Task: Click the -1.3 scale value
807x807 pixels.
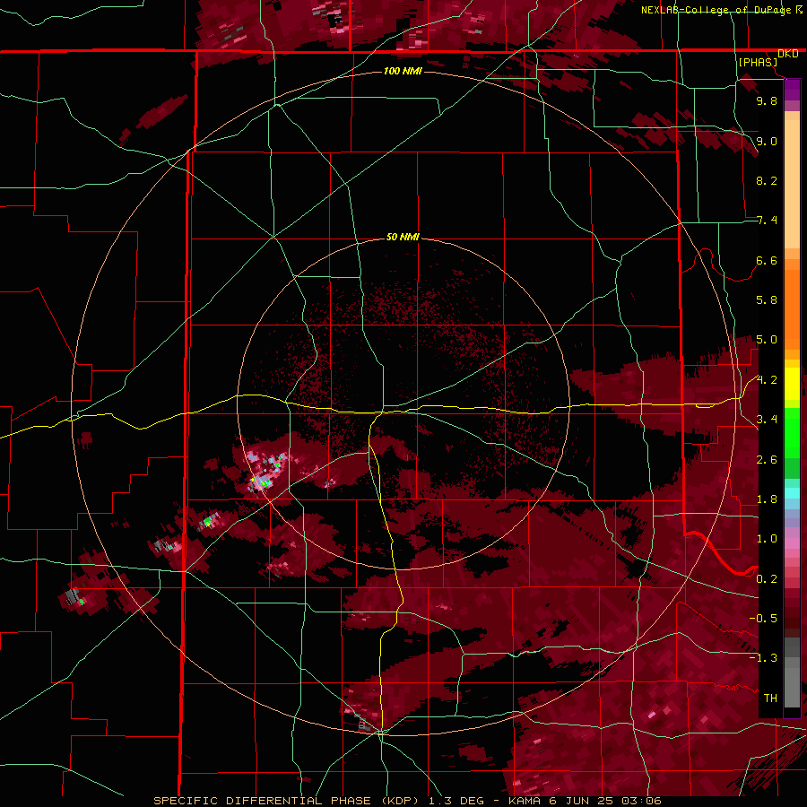Action: pyautogui.click(x=763, y=658)
